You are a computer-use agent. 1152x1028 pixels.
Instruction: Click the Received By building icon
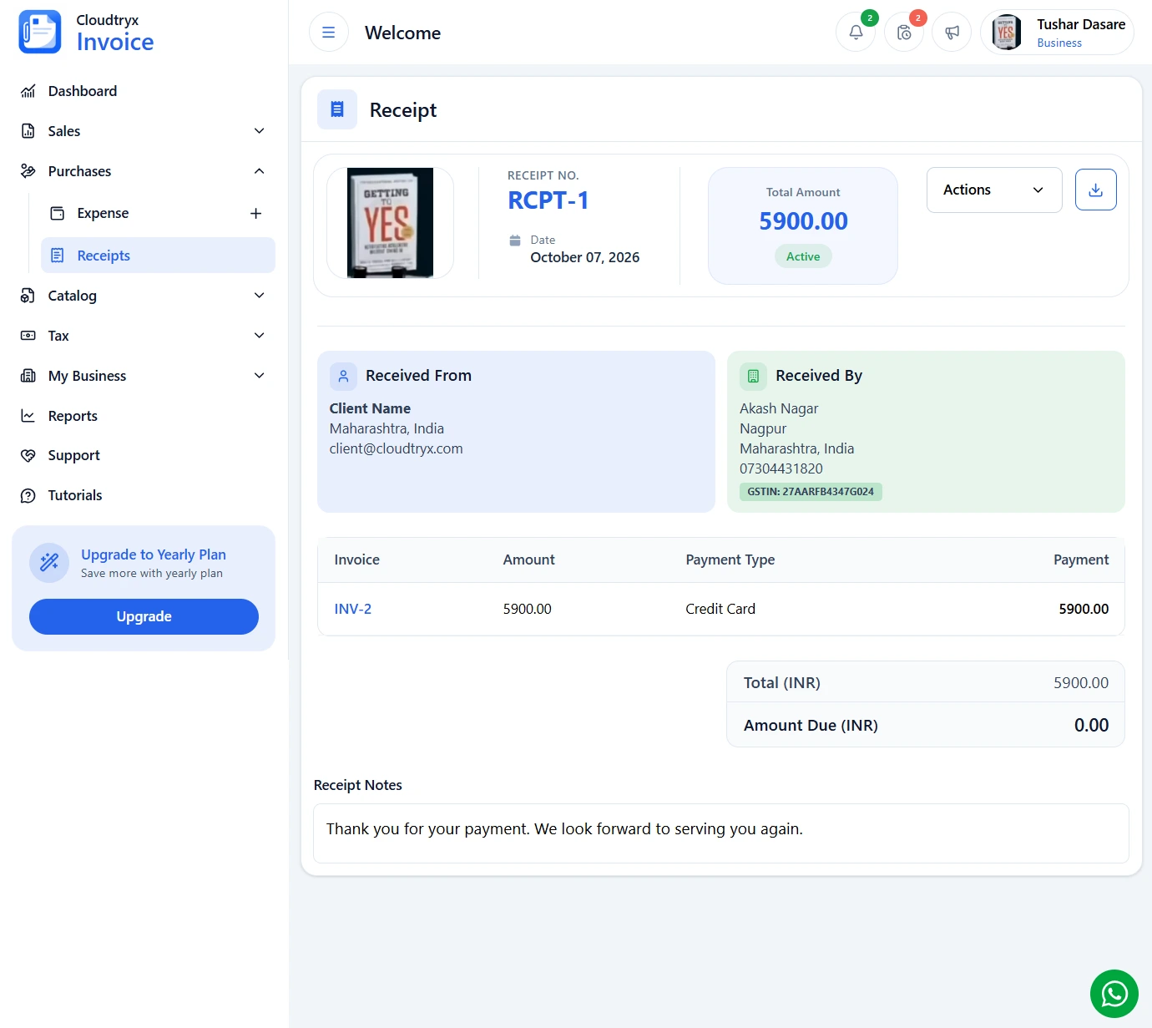coord(753,377)
